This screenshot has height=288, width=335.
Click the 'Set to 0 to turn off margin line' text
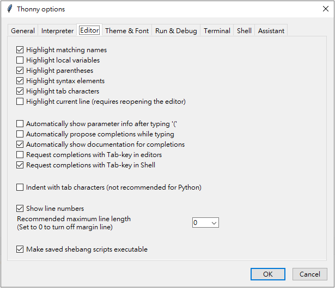point(65,227)
